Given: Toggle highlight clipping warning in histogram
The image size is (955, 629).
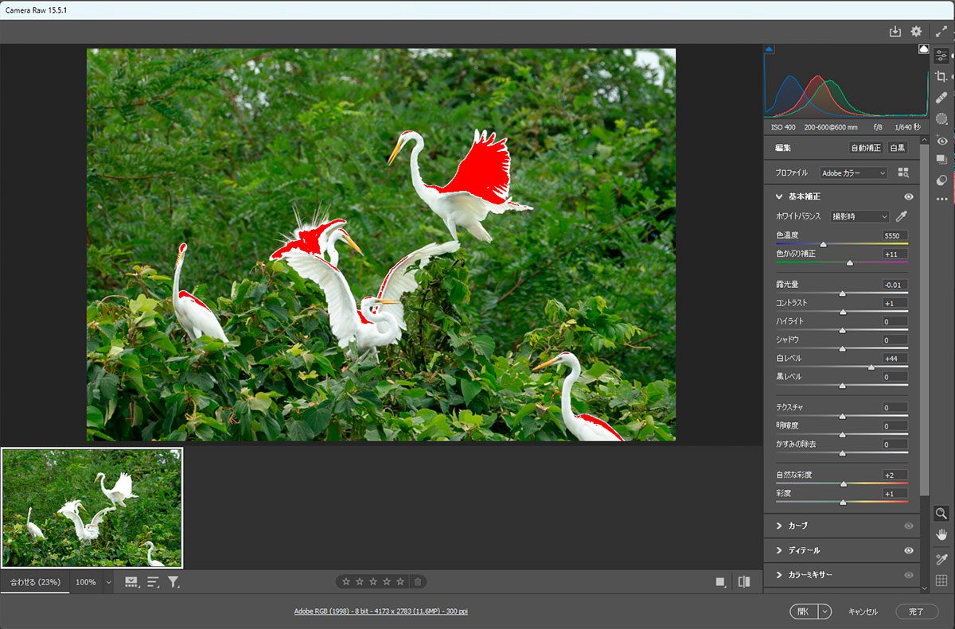Looking at the screenshot, I should [923, 49].
